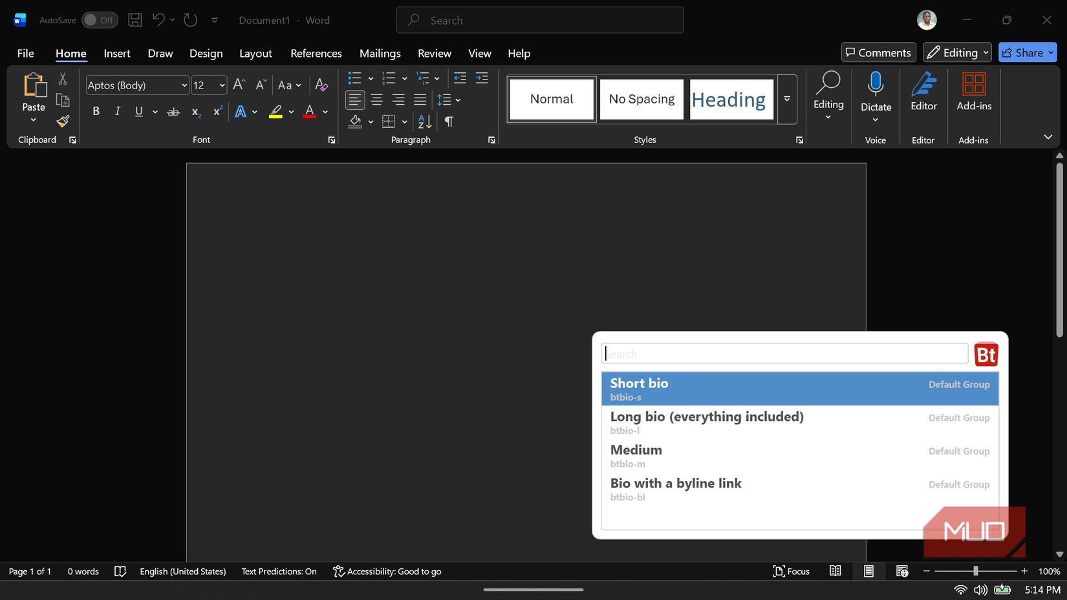Select the strikethrough tool

[173, 111]
